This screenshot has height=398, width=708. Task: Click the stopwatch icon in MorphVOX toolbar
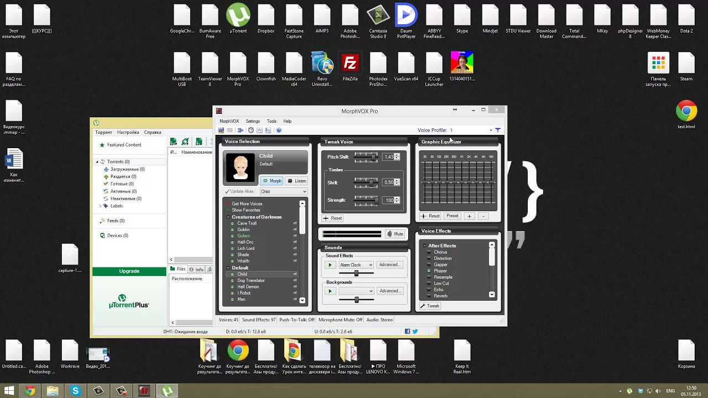251,130
